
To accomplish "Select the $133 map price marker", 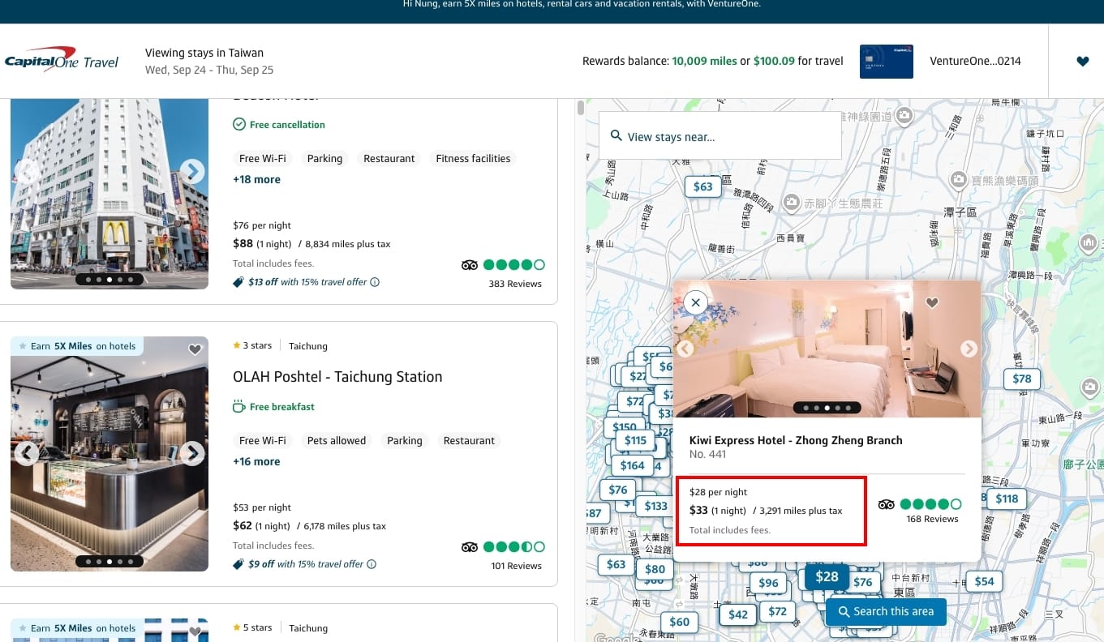I will click(x=655, y=506).
